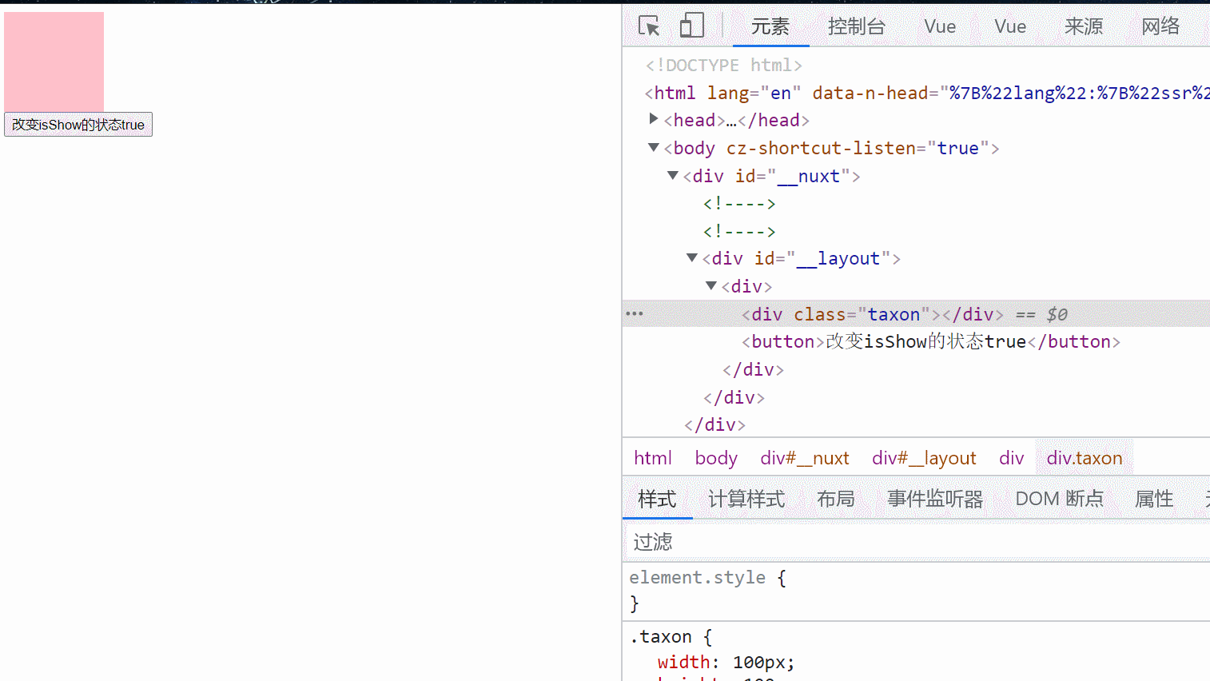The height and width of the screenshot is (681, 1210).
Task: Switch to the 属性 tab
Action: 1154,499
